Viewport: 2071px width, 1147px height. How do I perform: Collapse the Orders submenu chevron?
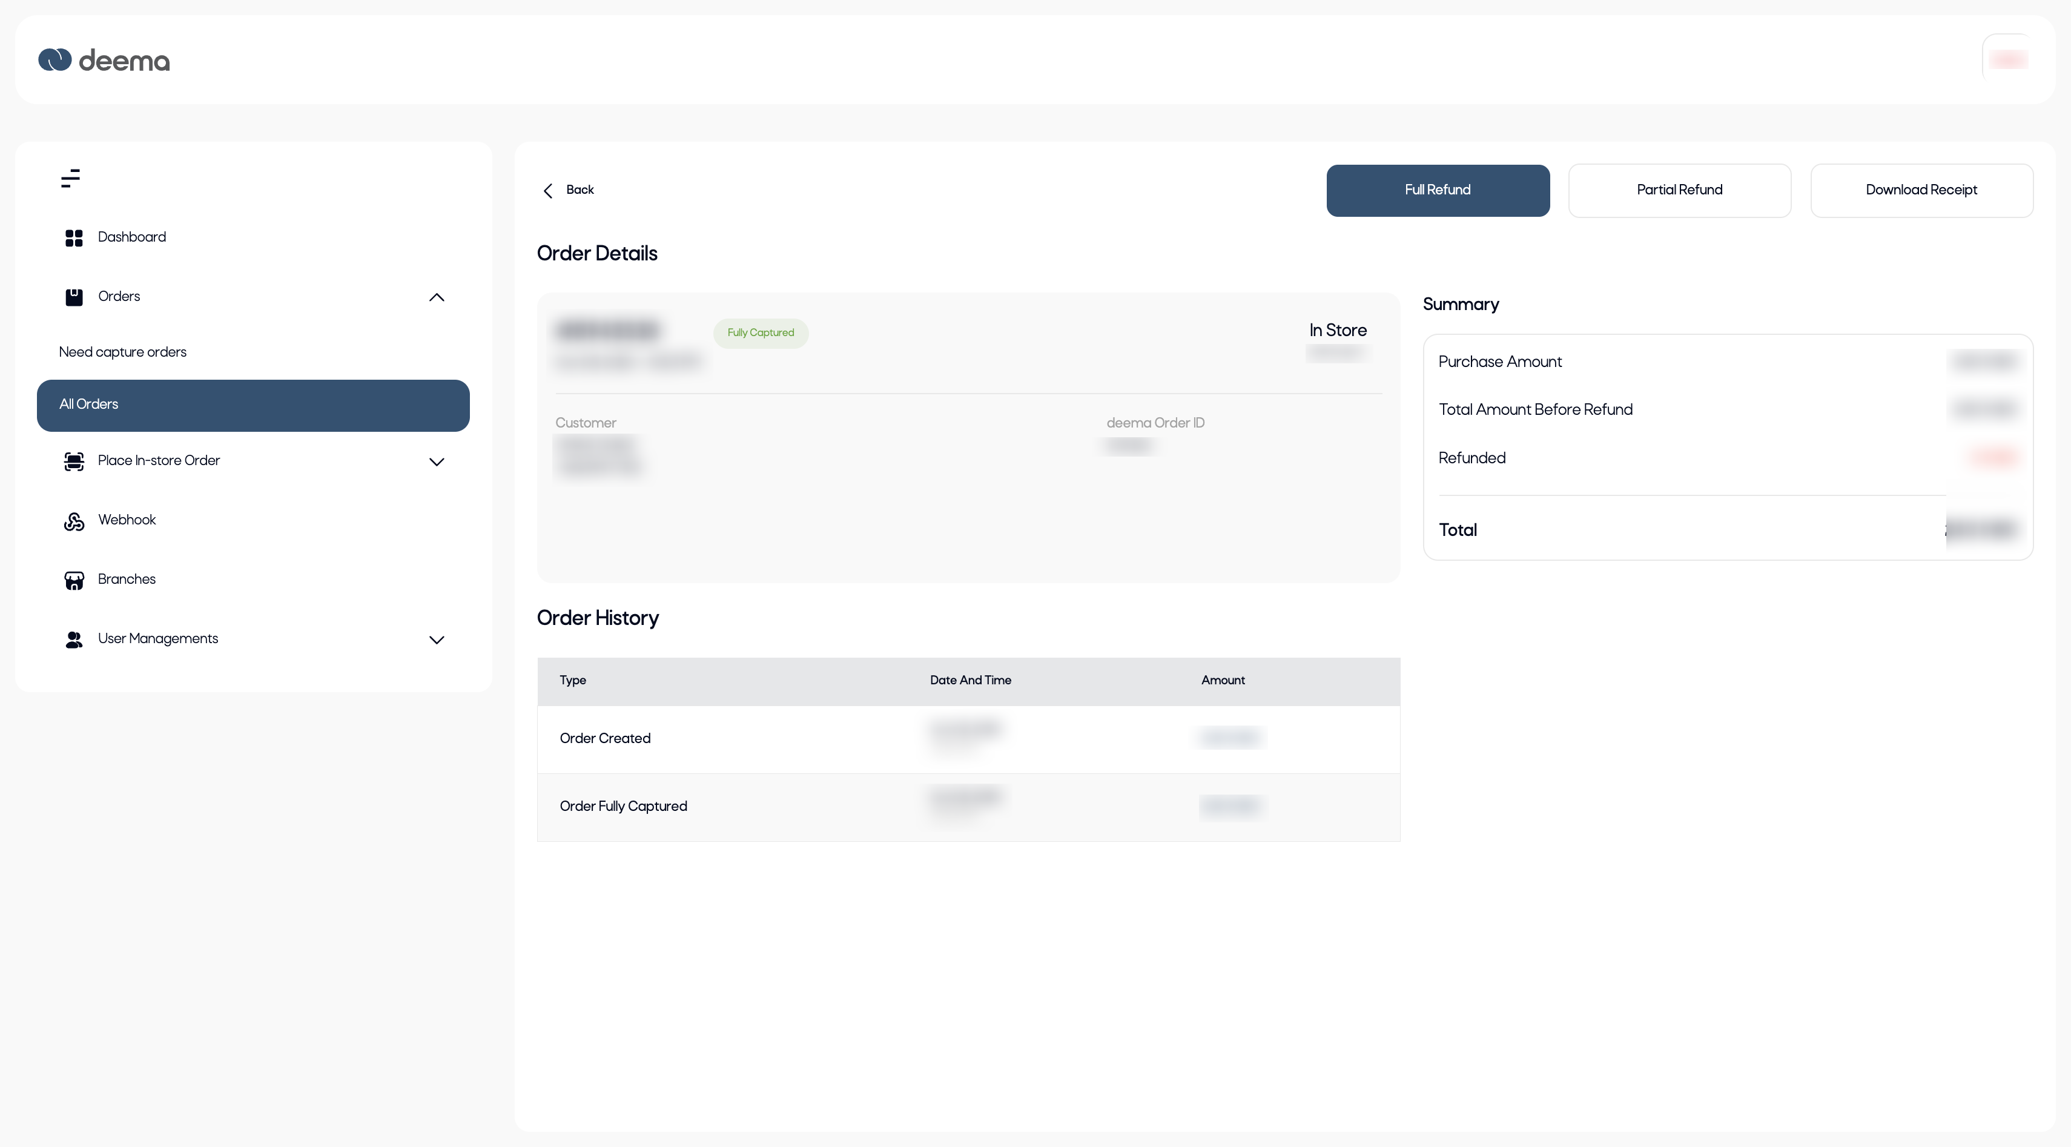437,297
